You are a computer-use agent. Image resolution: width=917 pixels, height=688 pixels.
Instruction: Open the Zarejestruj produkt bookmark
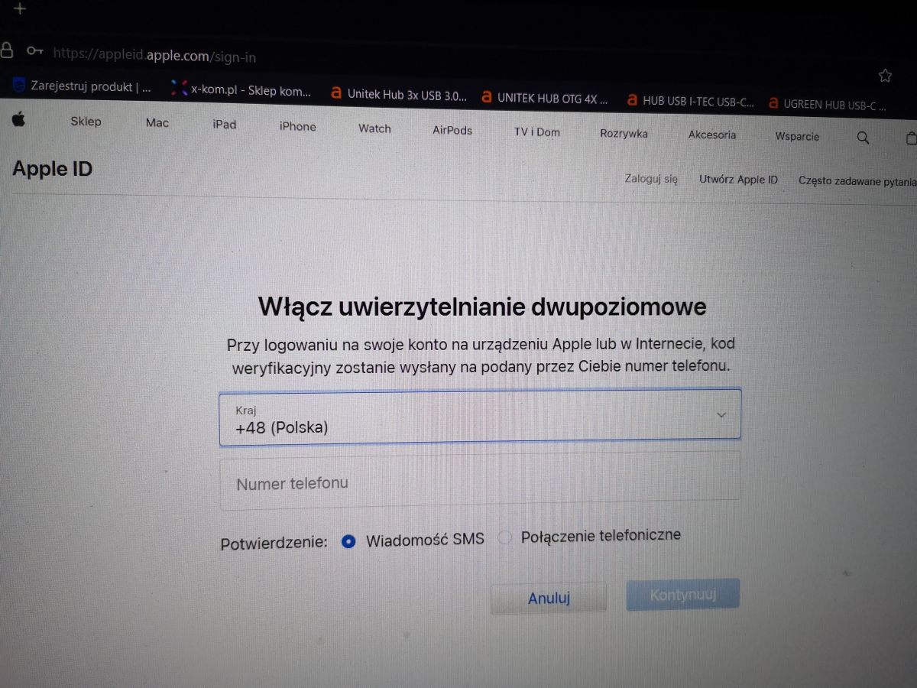click(x=83, y=86)
